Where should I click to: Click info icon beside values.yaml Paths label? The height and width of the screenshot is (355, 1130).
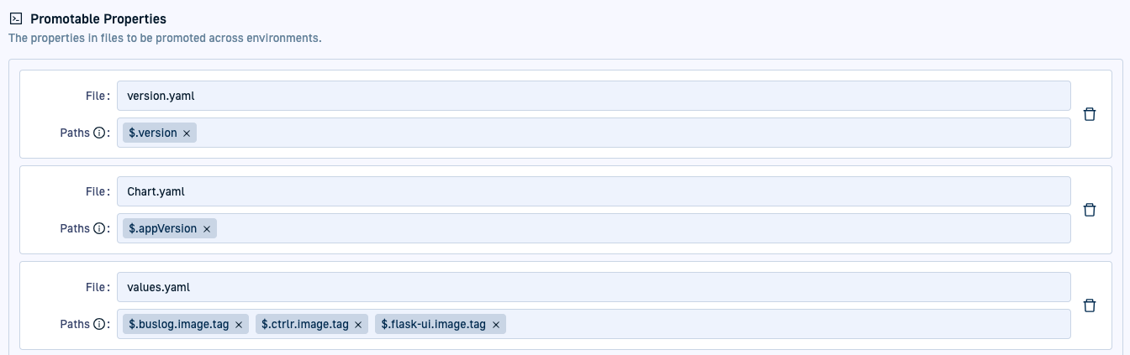98,324
